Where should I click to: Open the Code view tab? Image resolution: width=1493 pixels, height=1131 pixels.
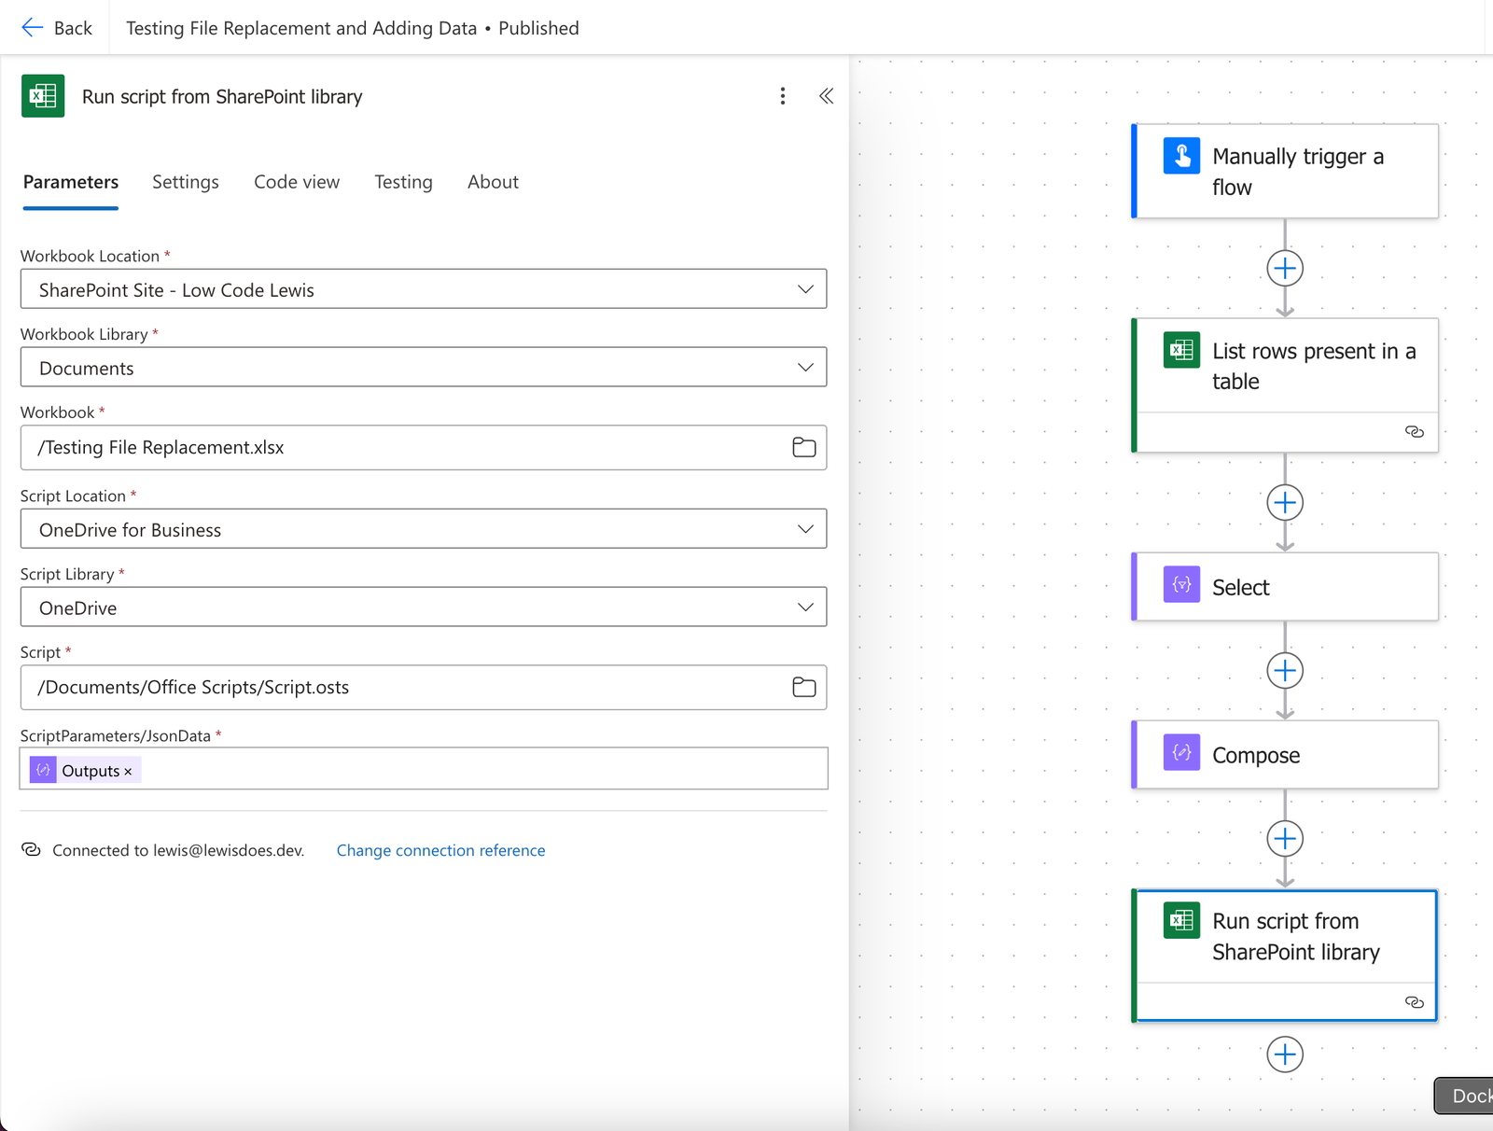297,182
